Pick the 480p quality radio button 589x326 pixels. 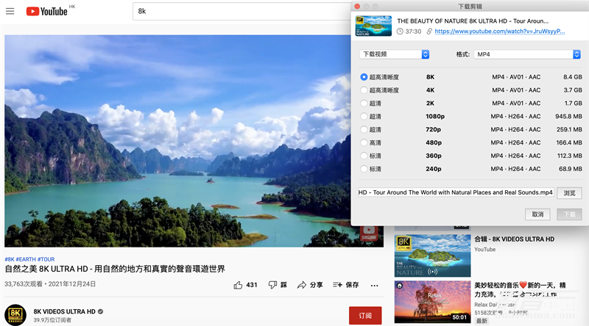coord(364,142)
